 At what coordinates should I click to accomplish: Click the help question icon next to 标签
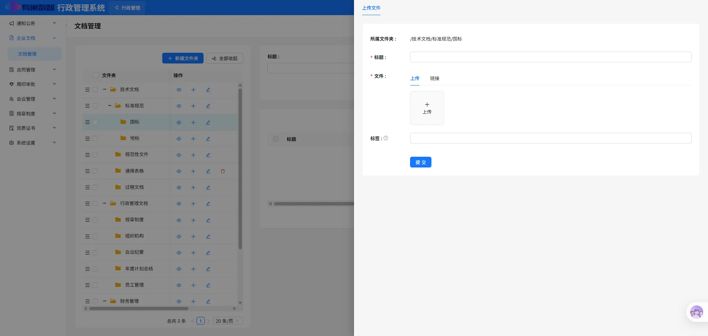click(x=386, y=138)
